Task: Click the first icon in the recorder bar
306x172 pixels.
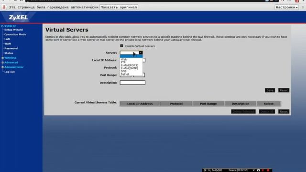Action: [x=205, y=170]
